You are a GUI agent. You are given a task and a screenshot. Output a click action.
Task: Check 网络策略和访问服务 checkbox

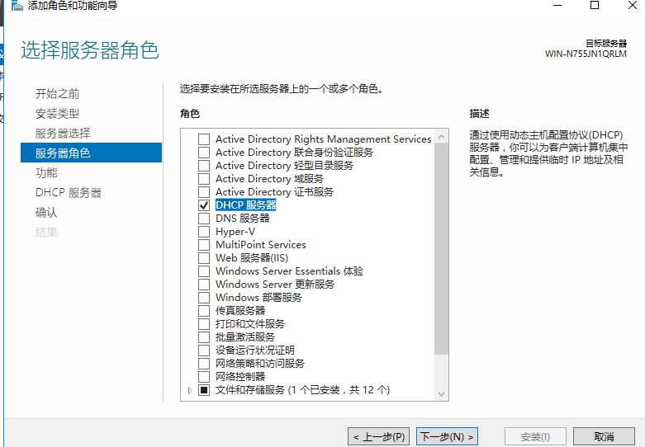[x=204, y=363]
